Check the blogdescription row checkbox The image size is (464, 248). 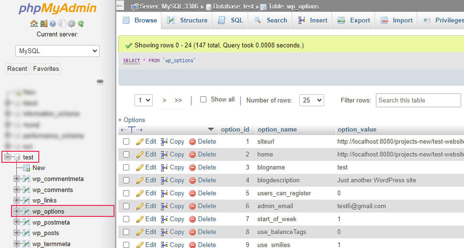(x=126, y=180)
